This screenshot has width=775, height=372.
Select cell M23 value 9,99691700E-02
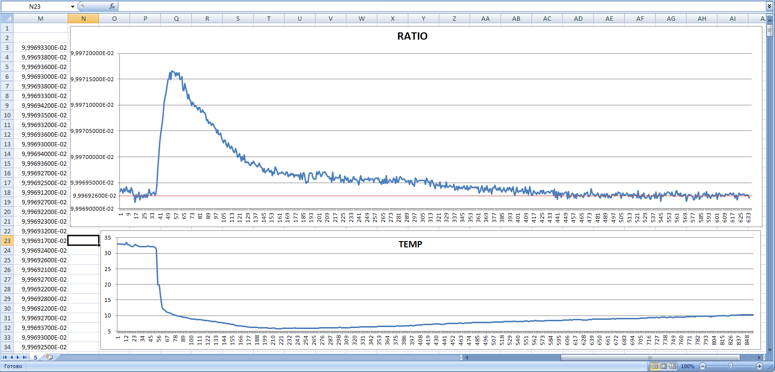click(x=41, y=241)
